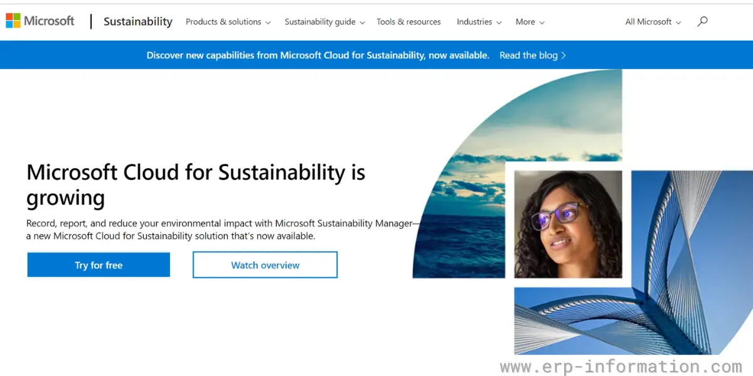Click the Microsoft Cloud for Sustainability heading

click(x=196, y=185)
